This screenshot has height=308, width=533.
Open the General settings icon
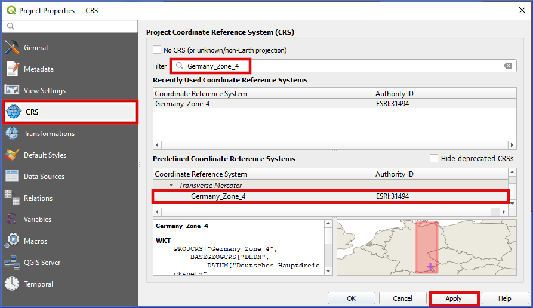[x=13, y=47]
